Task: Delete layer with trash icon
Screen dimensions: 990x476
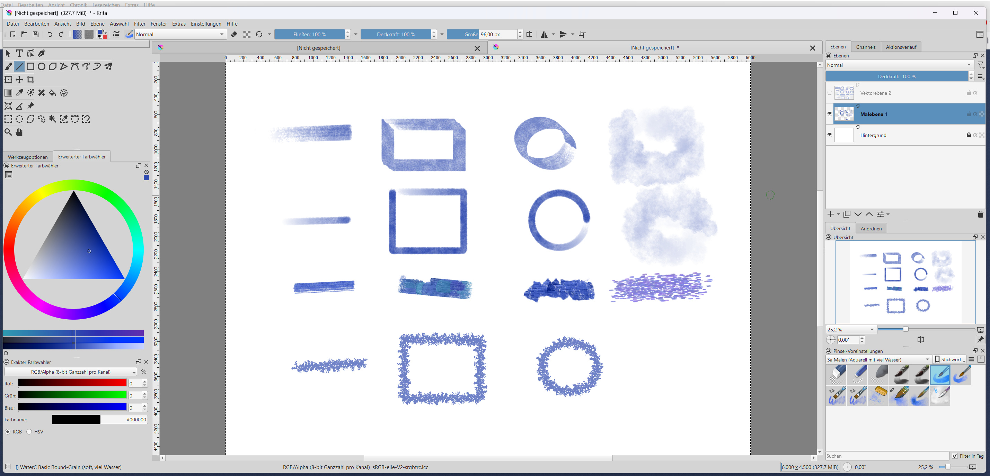Action: click(980, 214)
